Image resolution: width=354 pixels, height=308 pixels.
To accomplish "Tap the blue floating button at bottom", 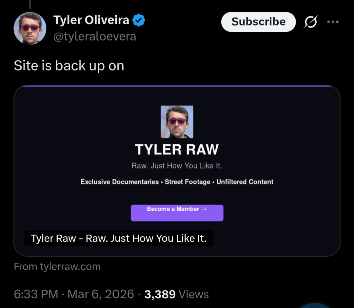I will pyautogui.click(x=315, y=305).
